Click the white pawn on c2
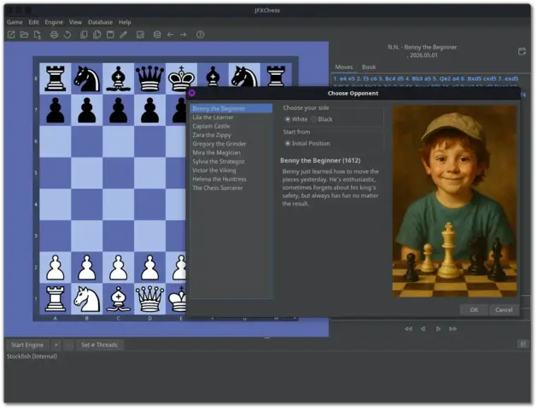 (x=118, y=268)
